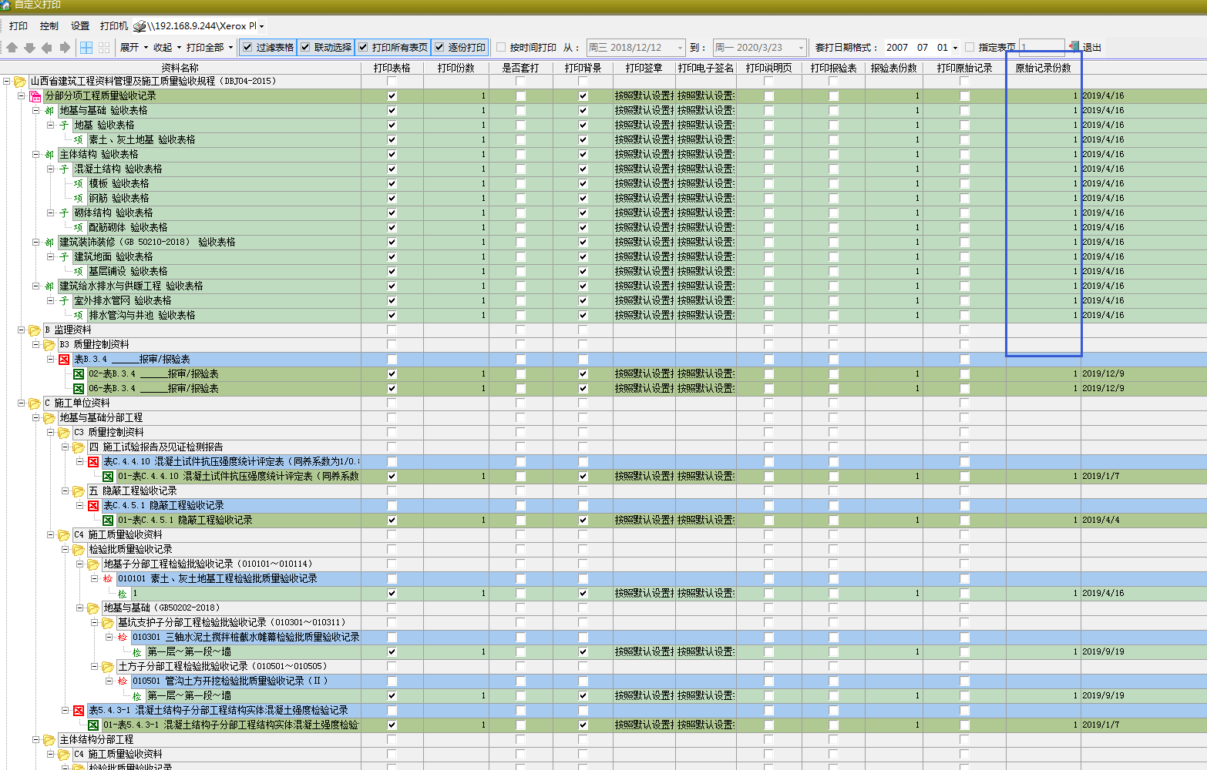This screenshot has width=1207, height=770.
Task: Click the move-down arrow icon in toolbar
Action: click(29, 48)
